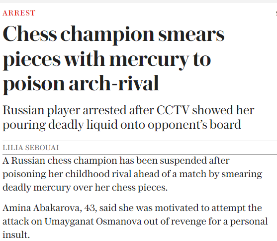Viewport: 277px width, 241px height.
Task: Click 'deadly liquid' in the subheadline
Action: [x=83, y=125]
